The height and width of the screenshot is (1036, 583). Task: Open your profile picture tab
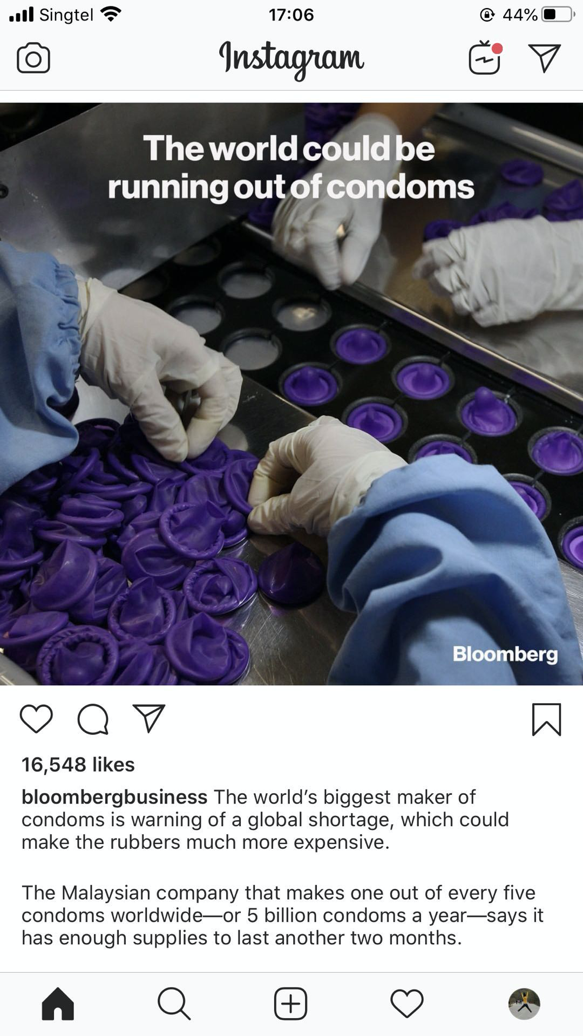pyautogui.click(x=524, y=1004)
